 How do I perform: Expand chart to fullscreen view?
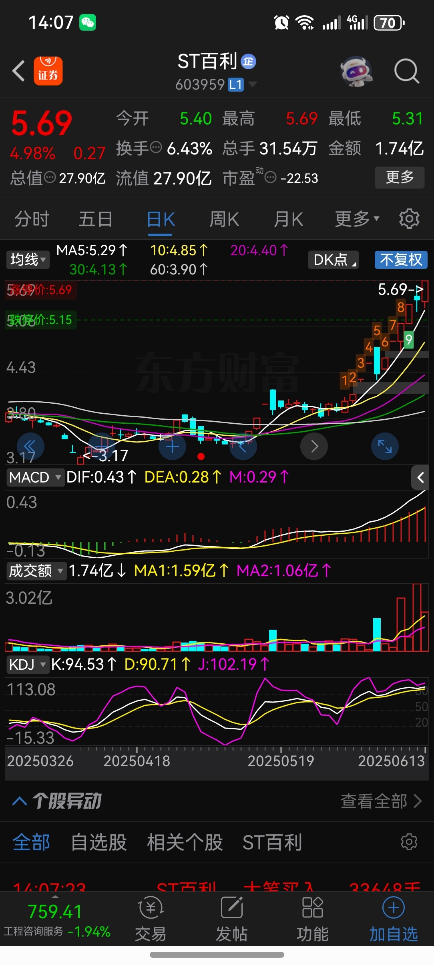(385, 446)
